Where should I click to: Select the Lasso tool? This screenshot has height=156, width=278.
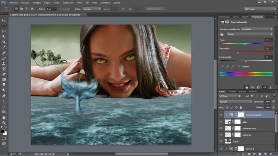point(4,31)
